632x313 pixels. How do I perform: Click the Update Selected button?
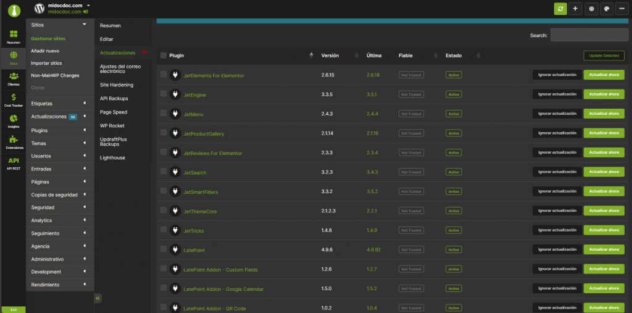tap(604, 56)
